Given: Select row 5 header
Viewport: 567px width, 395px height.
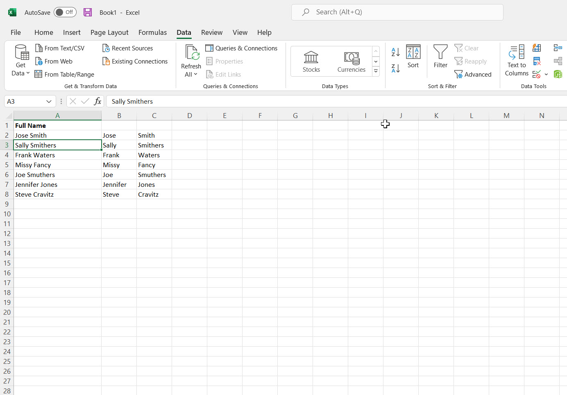Looking at the screenshot, I should pyautogui.click(x=7, y=165).
